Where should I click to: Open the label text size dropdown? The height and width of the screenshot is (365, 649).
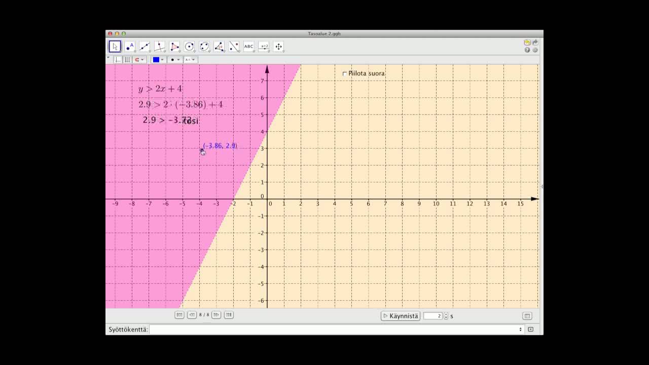(x=190, y=60)
